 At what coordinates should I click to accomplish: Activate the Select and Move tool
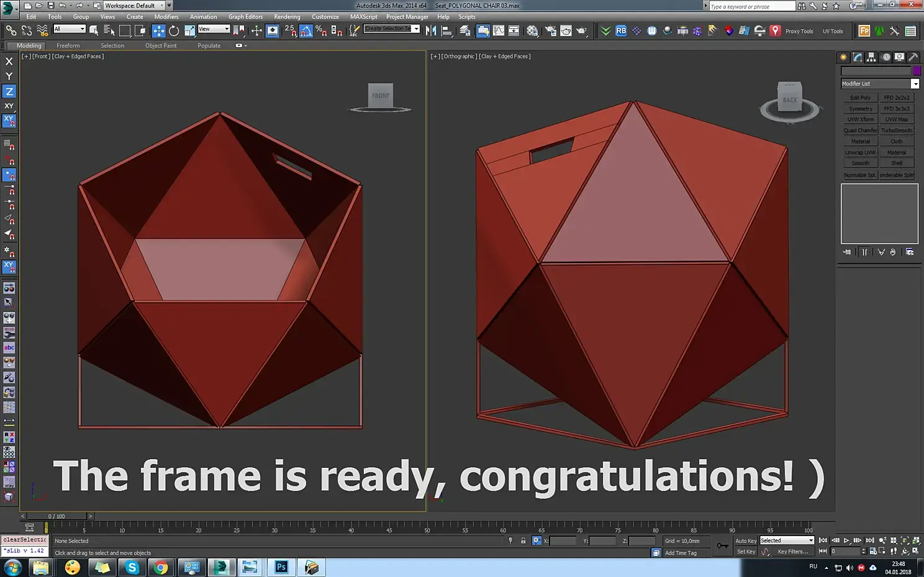click(x=158, y=30)
